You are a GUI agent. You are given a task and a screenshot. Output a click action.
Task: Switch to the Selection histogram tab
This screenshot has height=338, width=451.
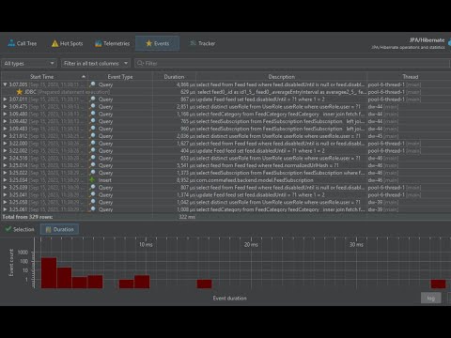click(x=20, y=229)
